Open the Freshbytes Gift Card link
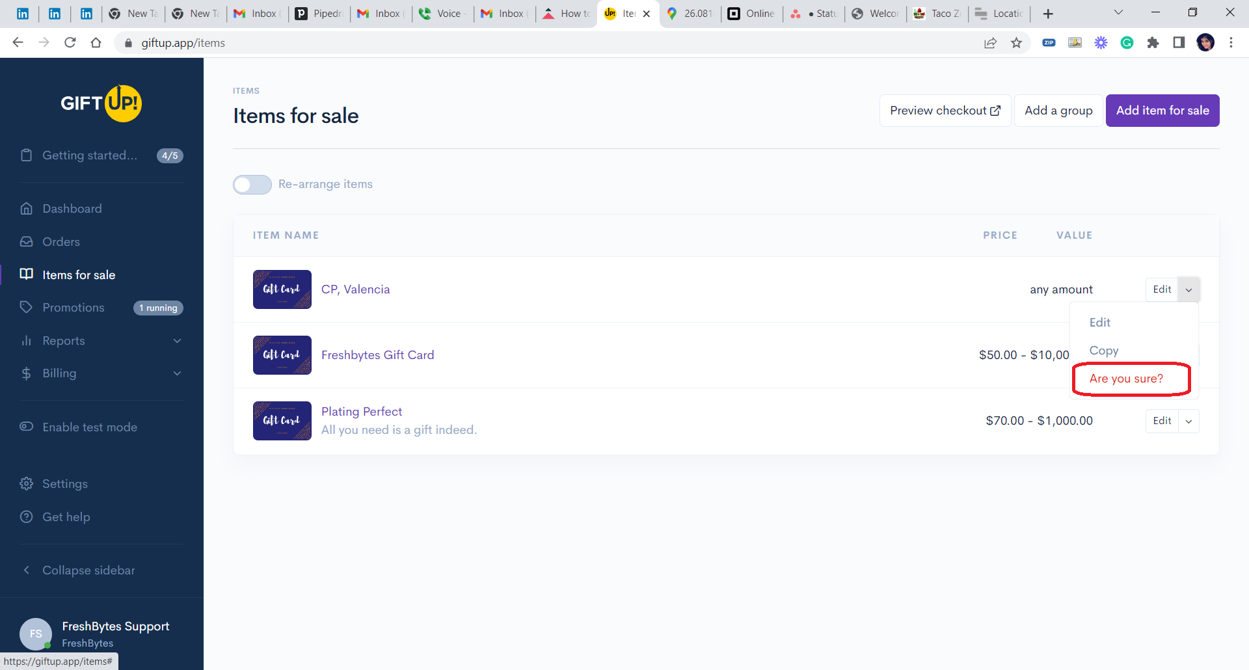The height and width of the screenshot is (670, 1249). pyautogui.click(x=377, y=355)
